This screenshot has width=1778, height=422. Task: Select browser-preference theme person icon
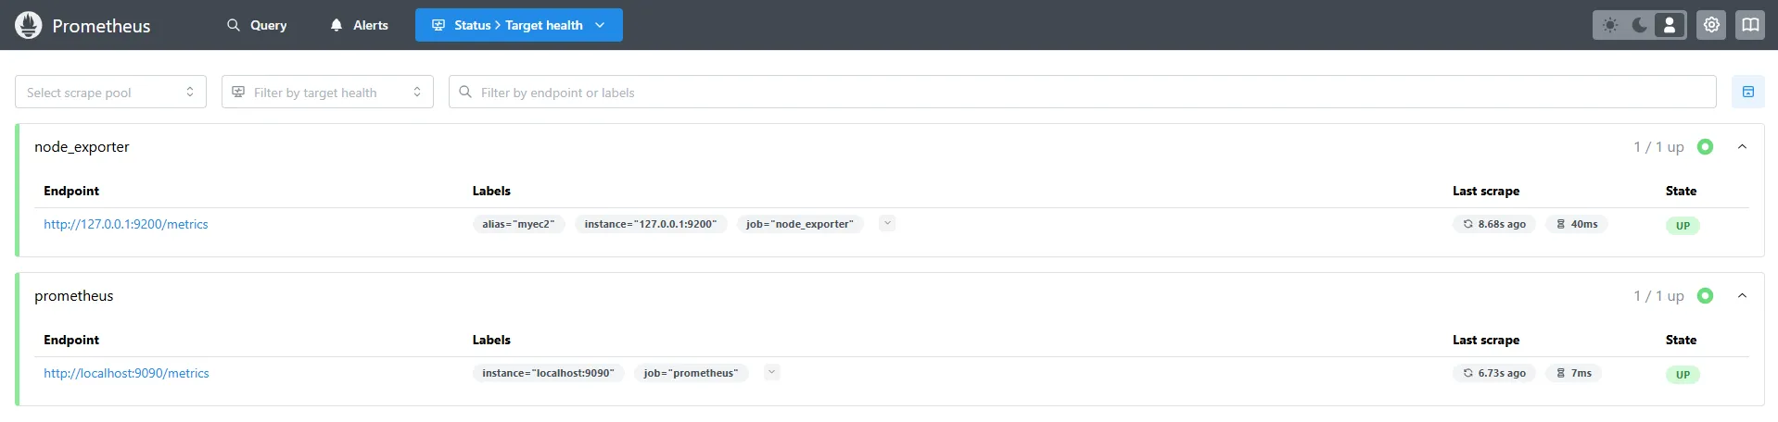pos(1670,25)
